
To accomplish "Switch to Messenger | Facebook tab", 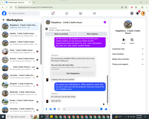I will (18, 2).
